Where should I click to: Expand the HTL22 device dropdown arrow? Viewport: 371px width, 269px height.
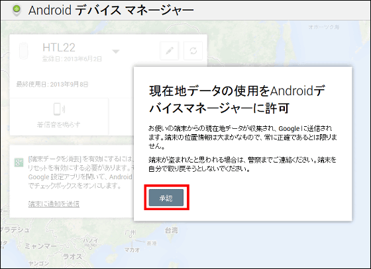coord(115,51)
